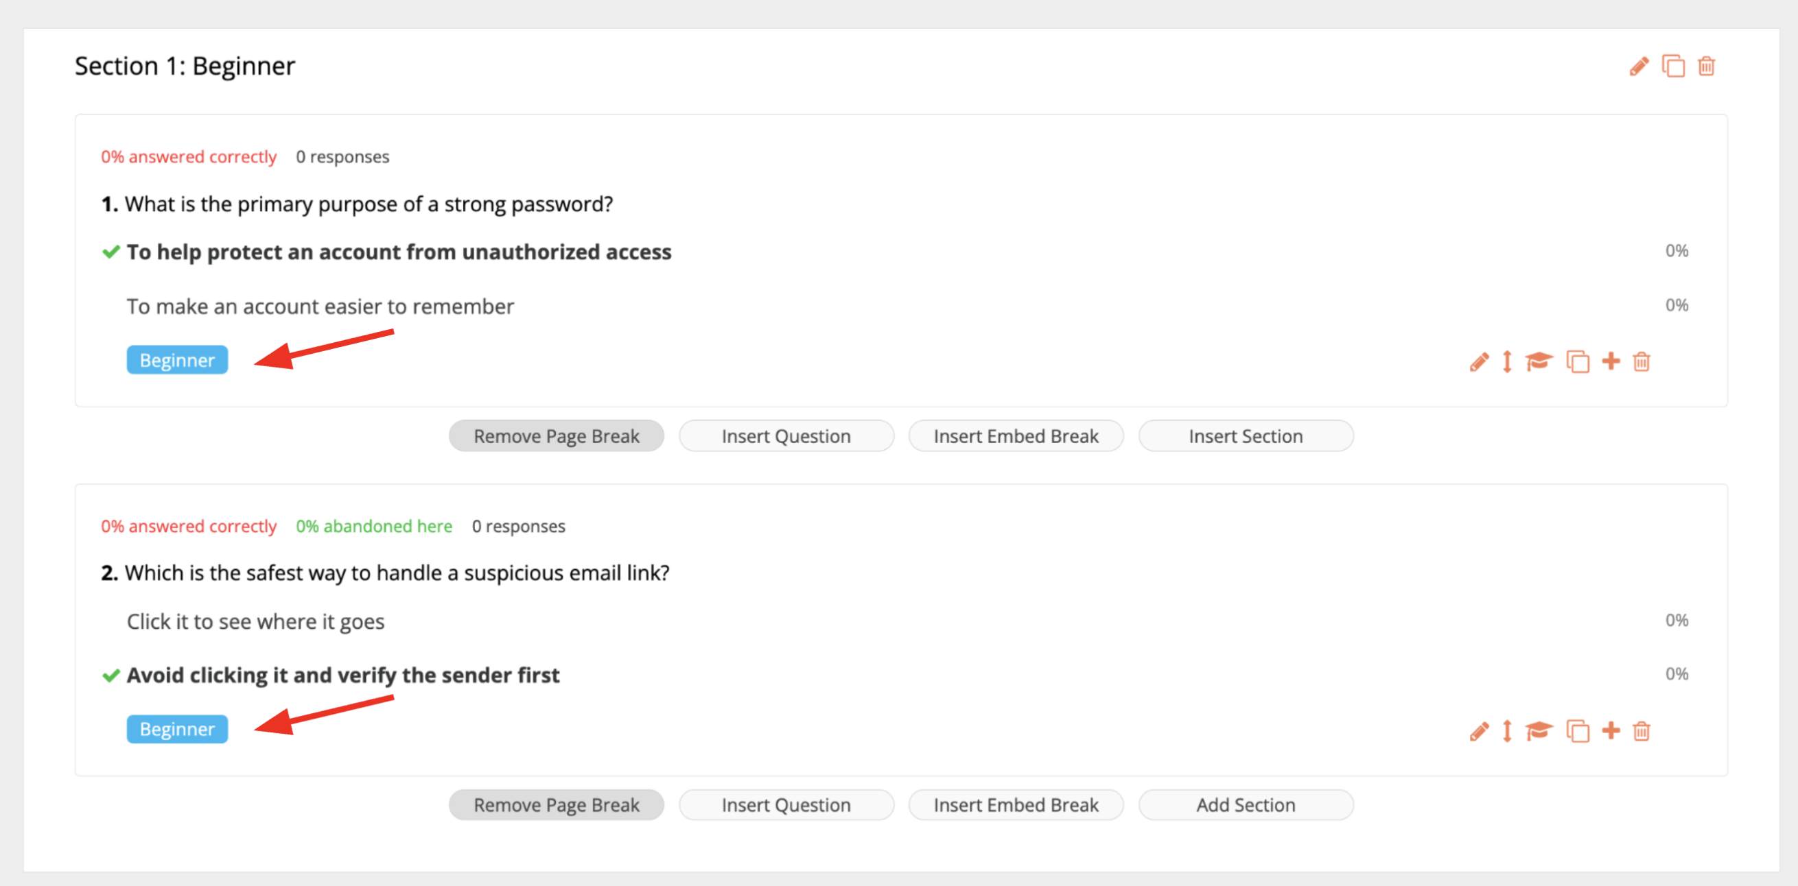This screenshot has height=886, width=1798.
Task: Add after question 2 with plus icon
Action: pos(1611,730)
